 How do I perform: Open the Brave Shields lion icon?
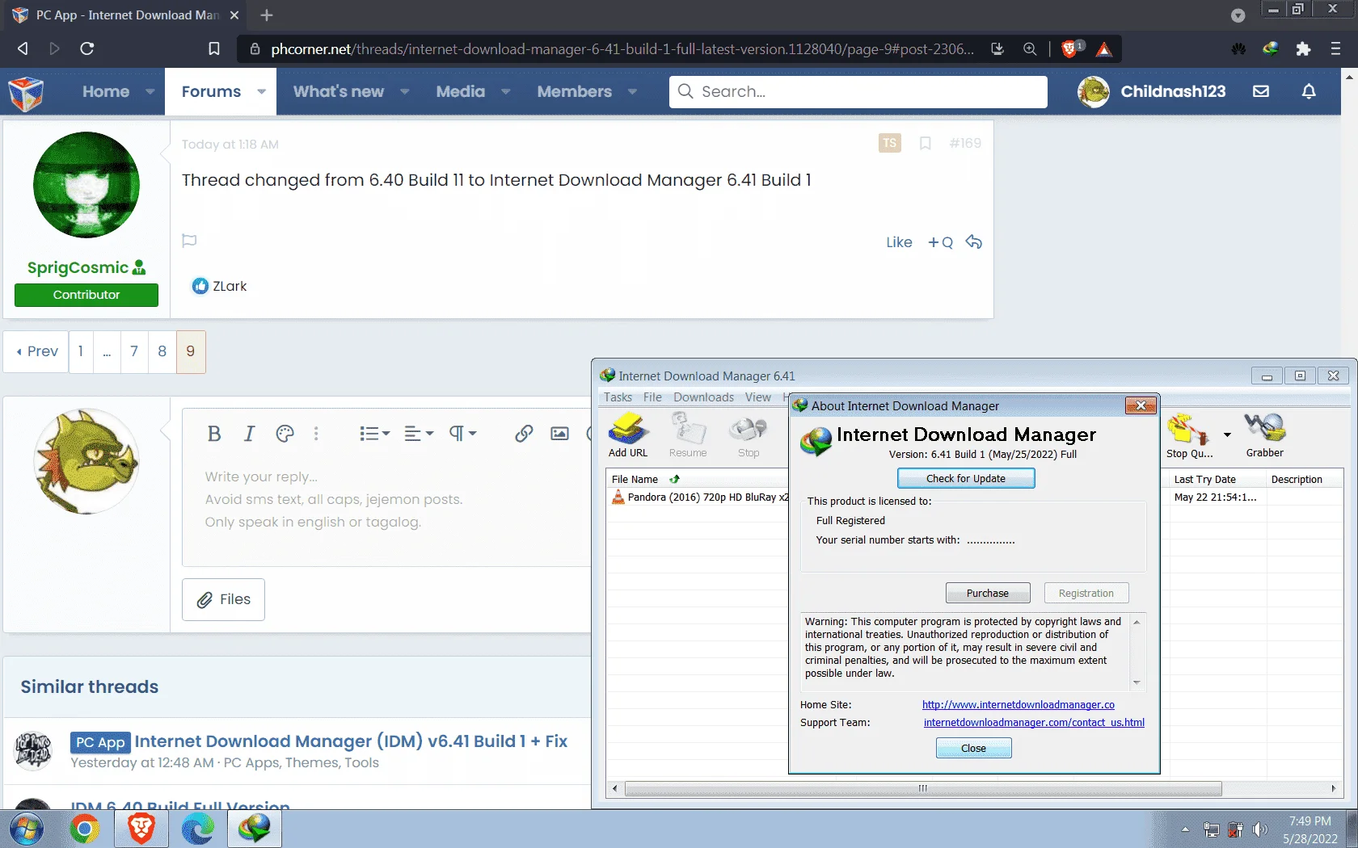pyautogui.click(x=1069, y=48)
